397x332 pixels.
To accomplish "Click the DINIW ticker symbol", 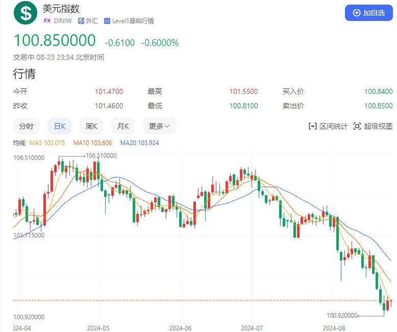I will 63,21.
